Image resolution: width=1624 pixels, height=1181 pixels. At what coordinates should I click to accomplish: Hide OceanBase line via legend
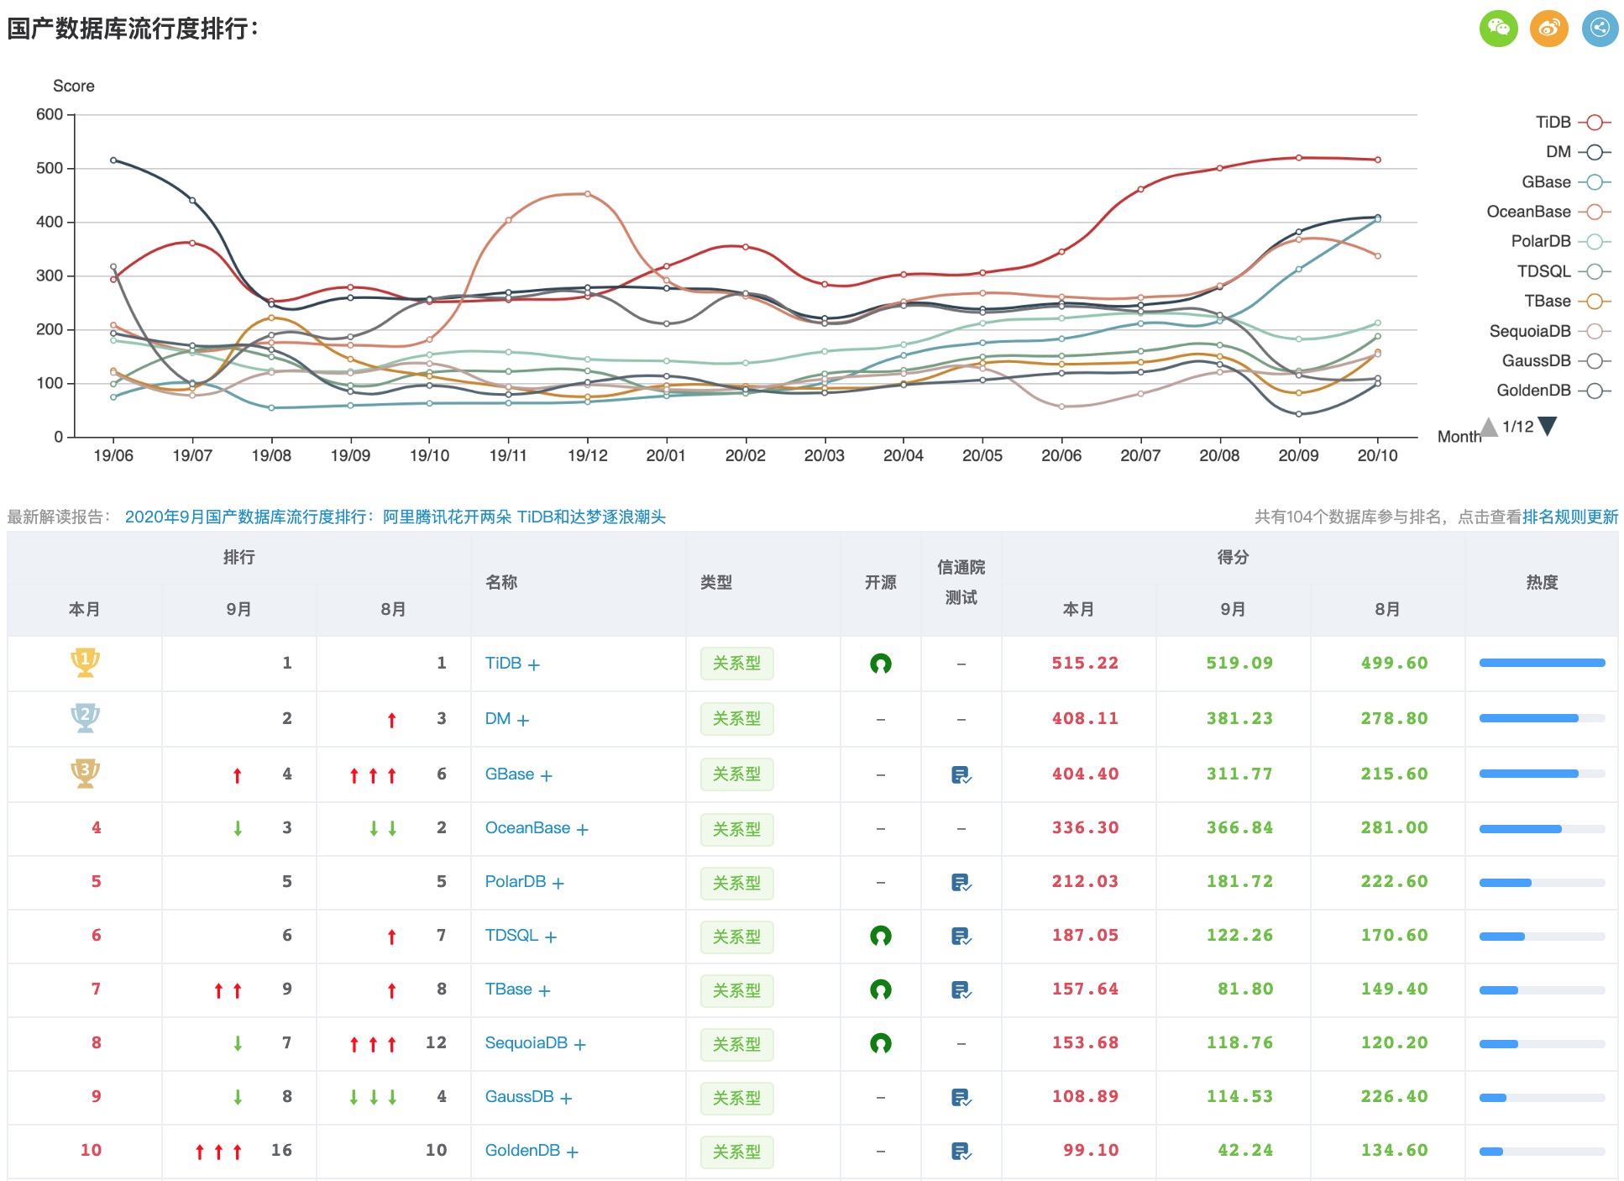(1547, 212)
